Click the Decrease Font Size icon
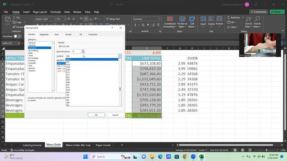Image resolution: width=287 pixels, height=161 pixels. click(74, 19)
